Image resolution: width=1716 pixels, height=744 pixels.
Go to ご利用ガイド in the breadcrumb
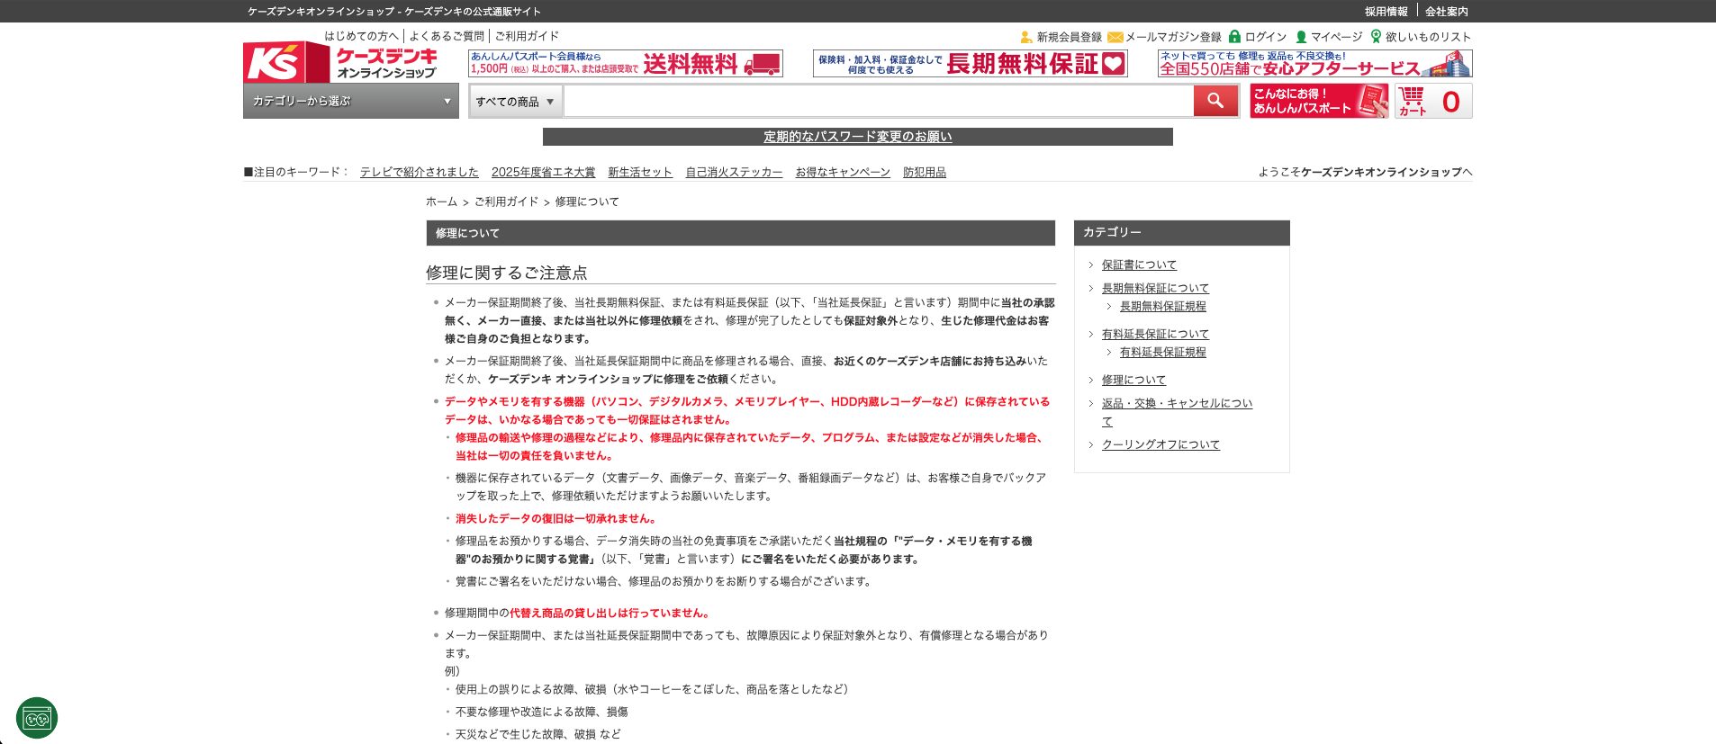[506, 202]
